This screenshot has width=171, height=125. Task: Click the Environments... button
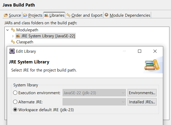point(142,93)
